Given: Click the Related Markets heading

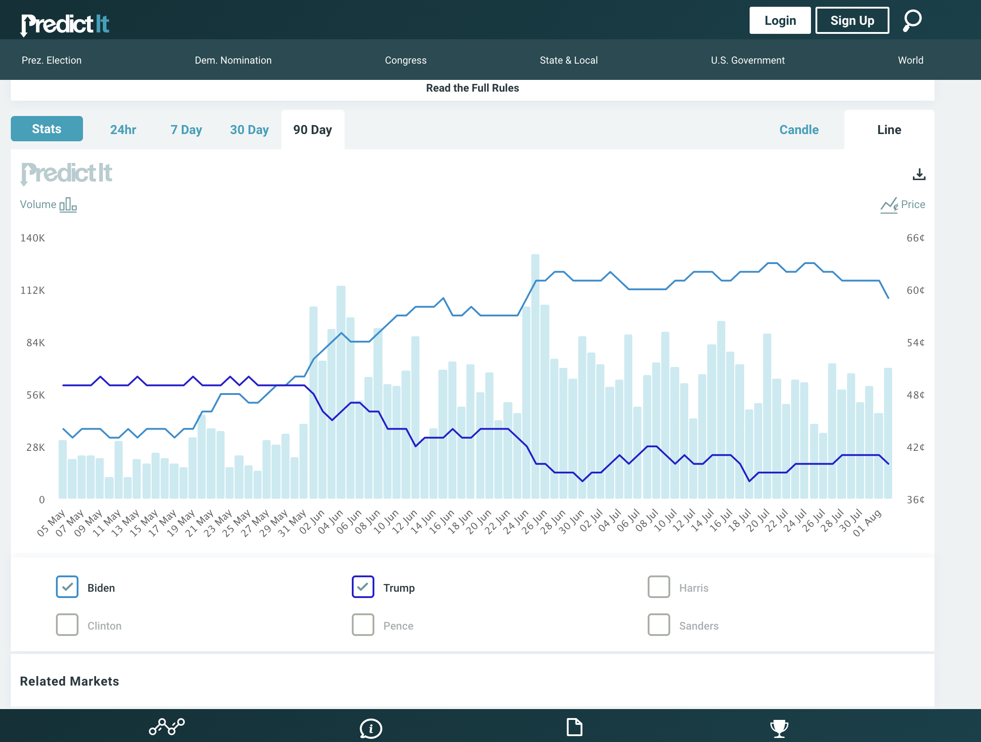Looking at the screenshot, I should [69, 681].
